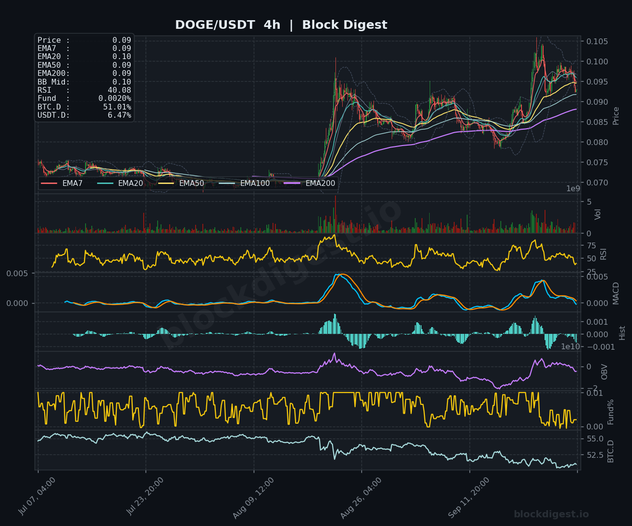Screen dimensions: 632x526
Task: Select the EMA100 label in the legend
Action: click(255, 183)
